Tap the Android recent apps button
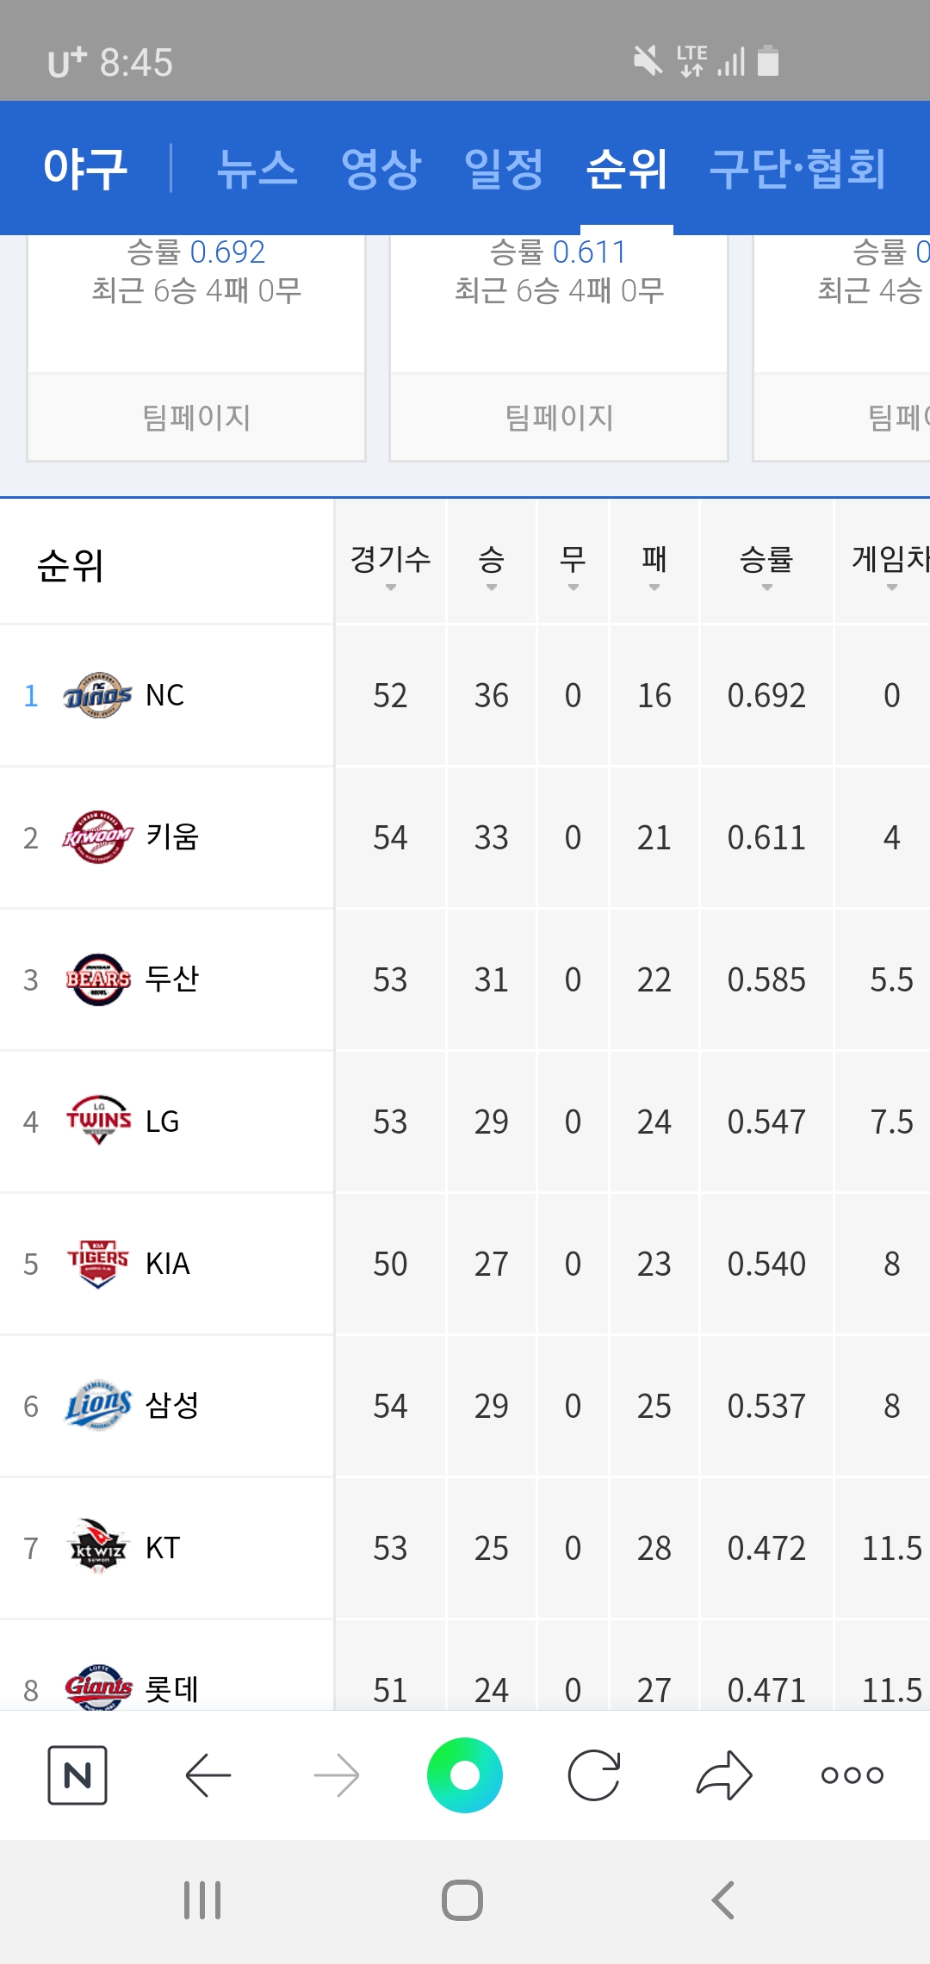 tap(202, 1900)
